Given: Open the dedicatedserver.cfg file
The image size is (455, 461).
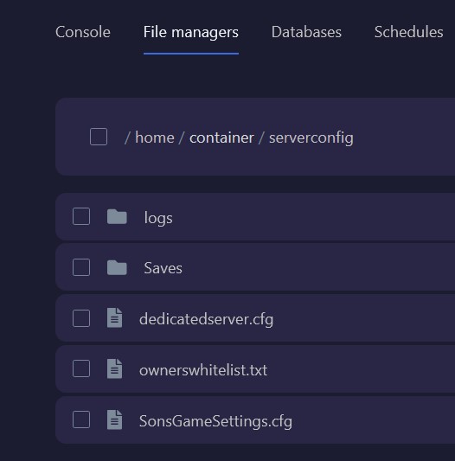Looking at the screenshot, I should 206,319.
